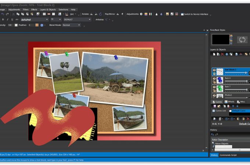The height and width of the screenshot is (165, 250).
Task: Toggle lock on Tack 7 layer
Action: (214, 91)
